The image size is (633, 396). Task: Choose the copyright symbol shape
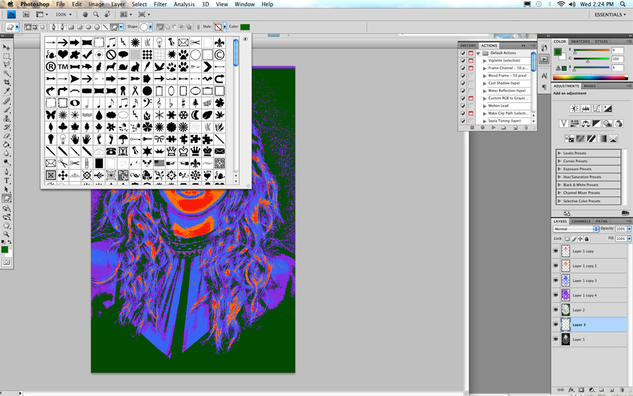219,54
